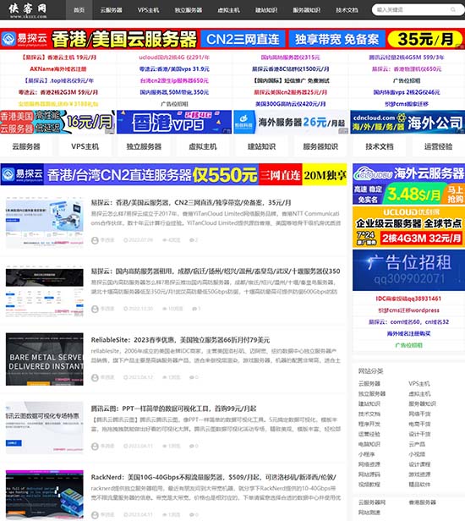Click the blue 香港VPS banner ad
The height and width of the screenshot is (521, 465).
coord(174,122)
